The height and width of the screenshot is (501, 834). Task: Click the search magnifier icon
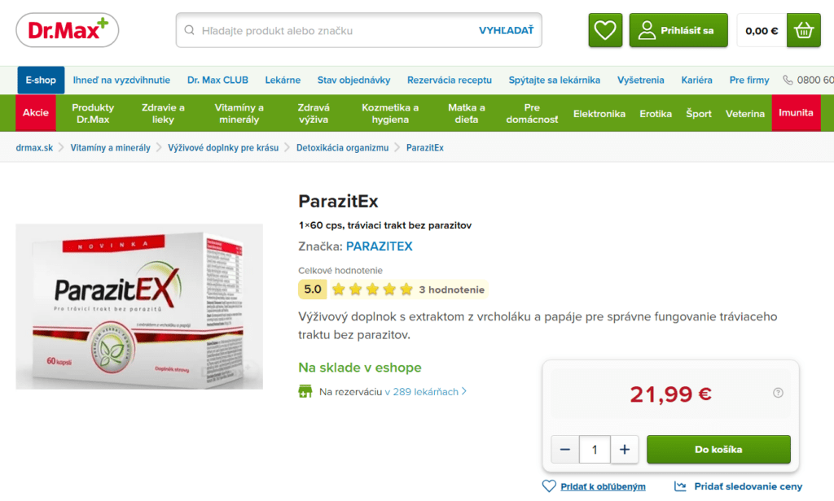point(189,30)
